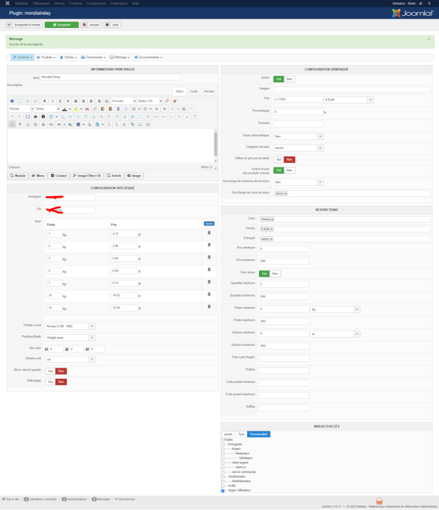Check the Public access checkbox
Image resolution: width=439 pixels, height=510 pixels.
pos(223,440)
